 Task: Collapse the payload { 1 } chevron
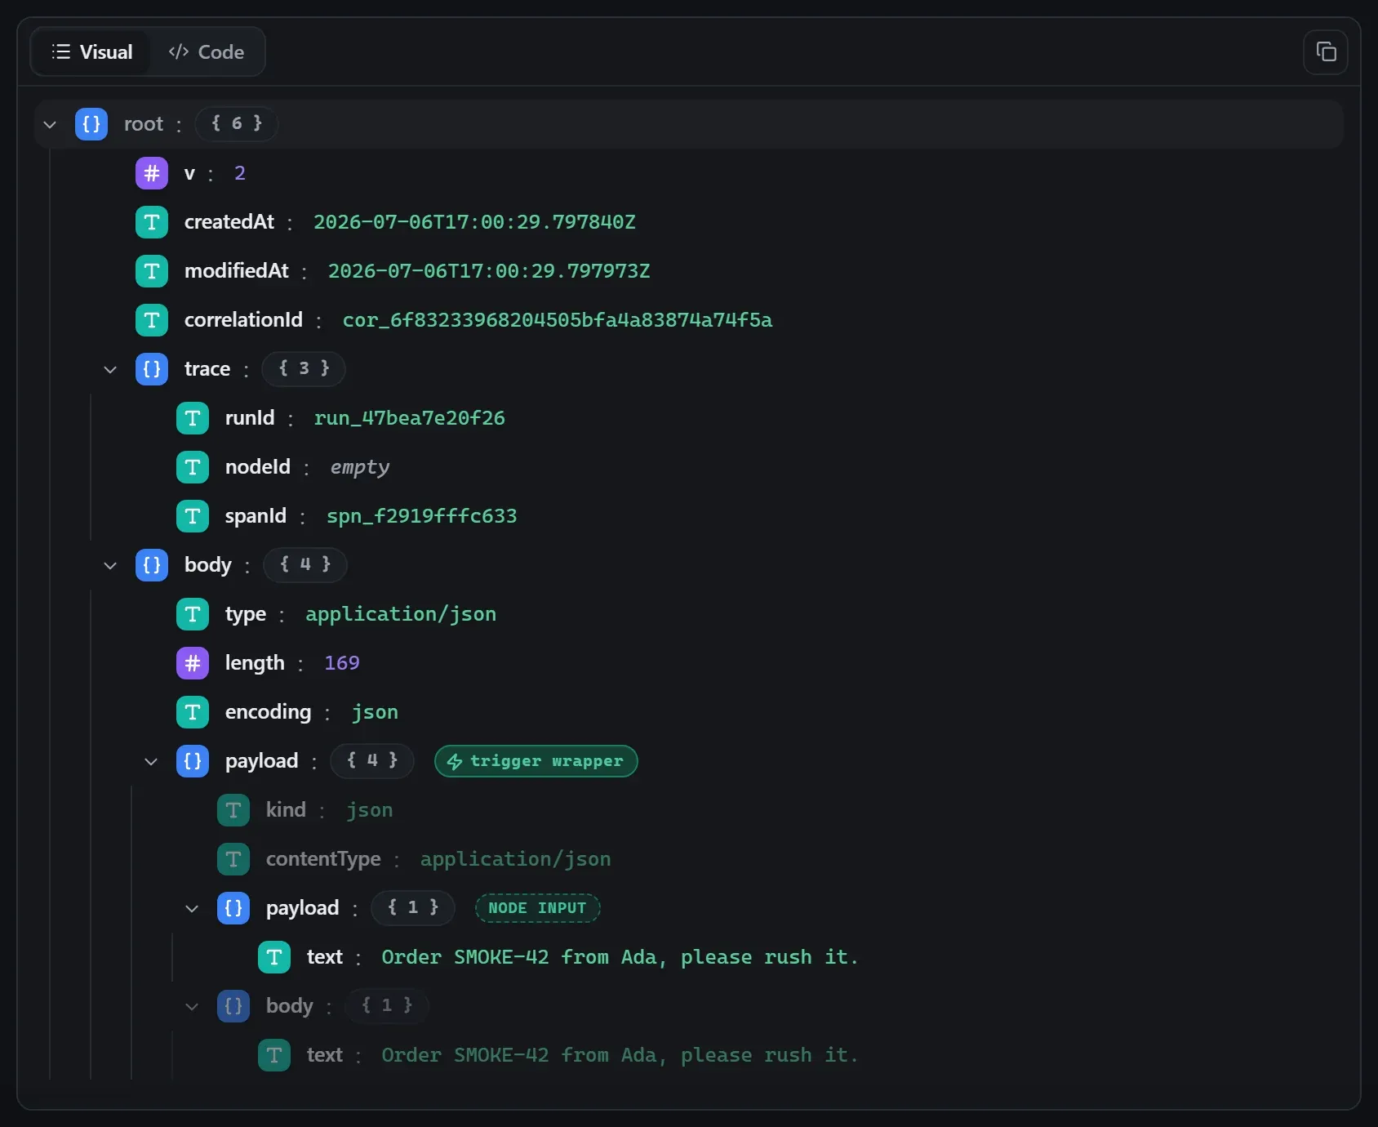[x=192, y=908]
